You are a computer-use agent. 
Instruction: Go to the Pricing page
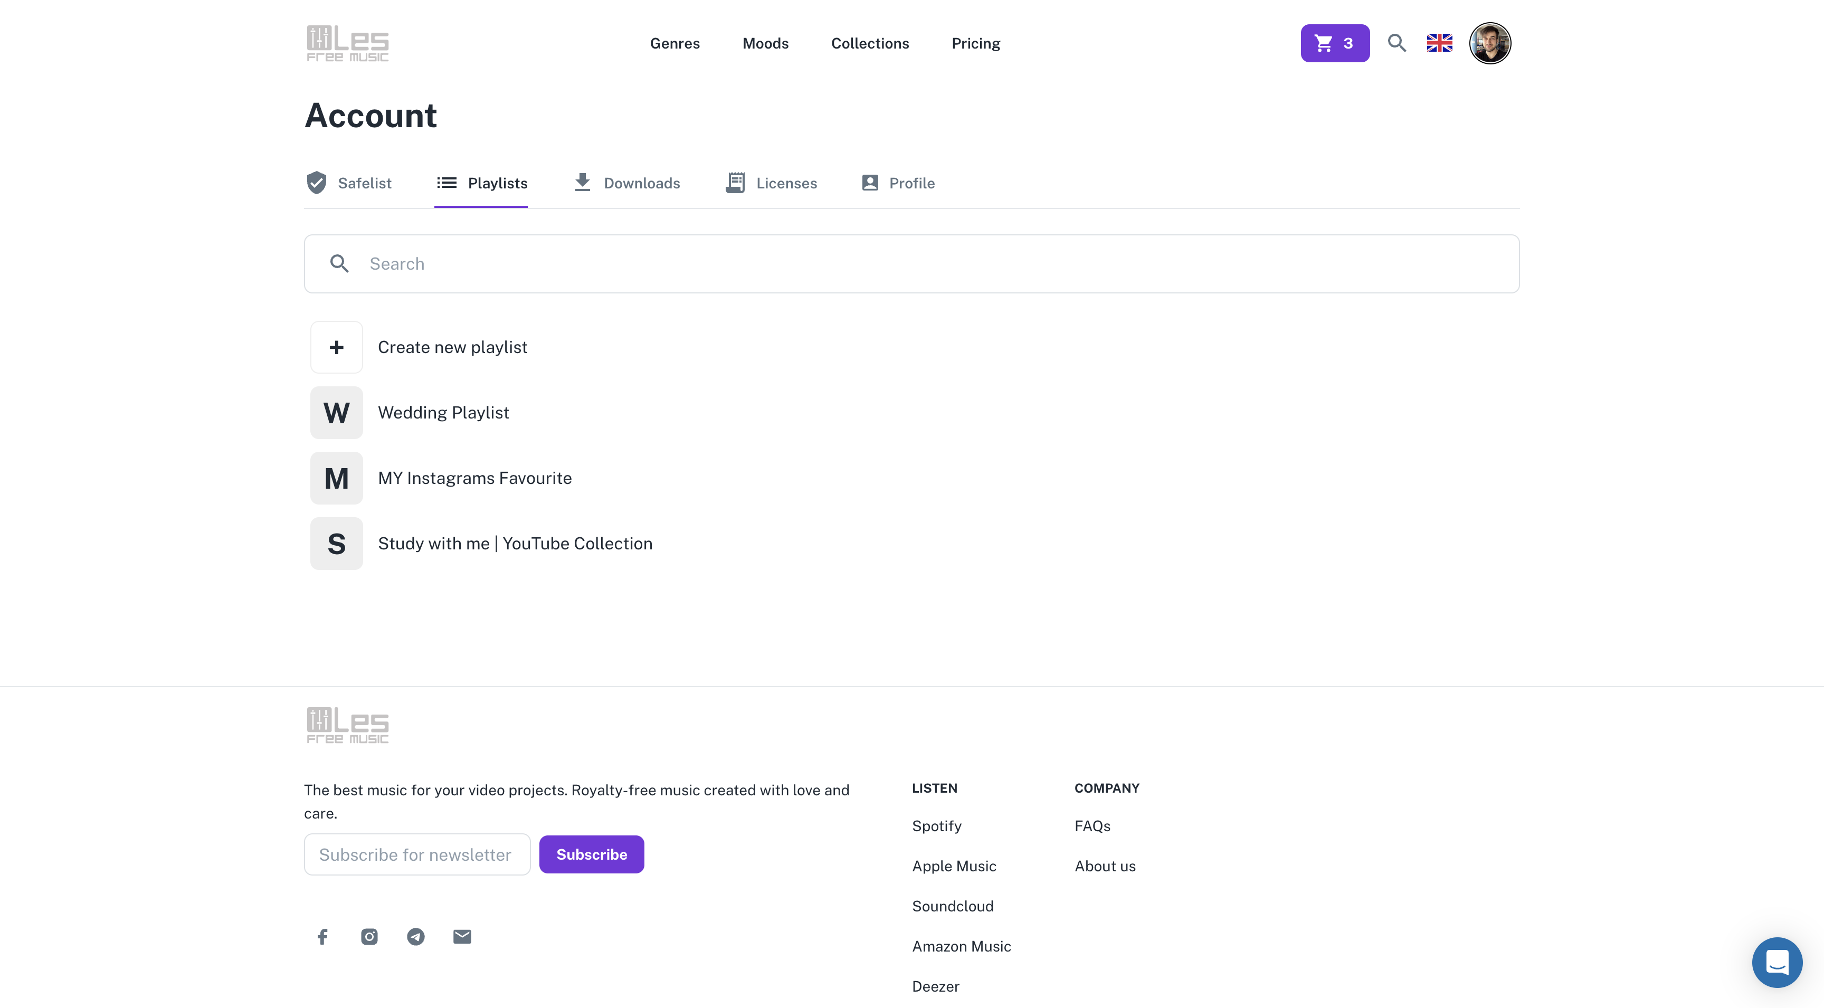point(976,43)
